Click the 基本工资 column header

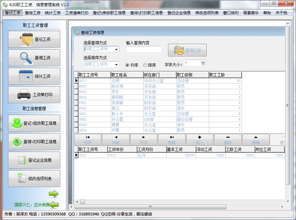(181, 149)
